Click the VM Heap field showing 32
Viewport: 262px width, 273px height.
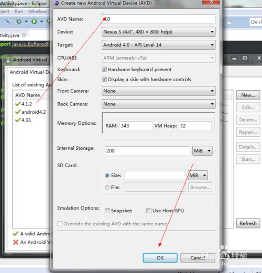tap(195, 126)
